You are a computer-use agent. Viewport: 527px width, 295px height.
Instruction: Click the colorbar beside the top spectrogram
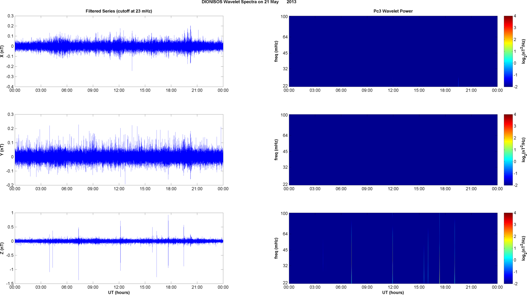tap(508, 51)
